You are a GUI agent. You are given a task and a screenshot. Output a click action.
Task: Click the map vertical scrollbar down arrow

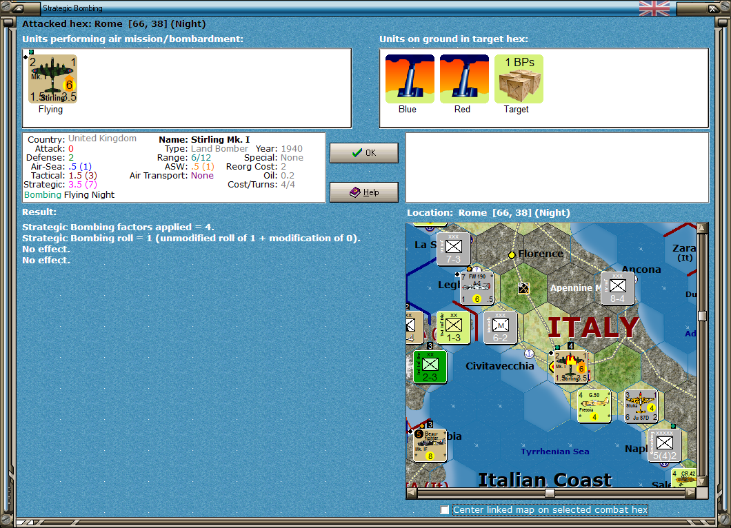(x=702, y=481)
